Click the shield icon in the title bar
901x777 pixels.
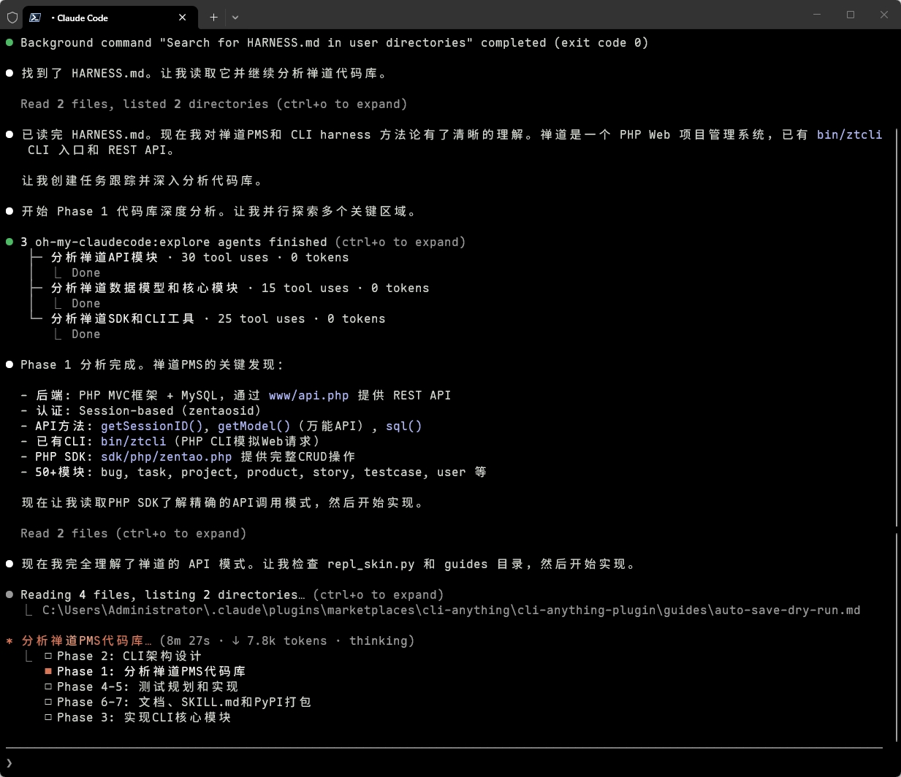click(x=12, y=17)
